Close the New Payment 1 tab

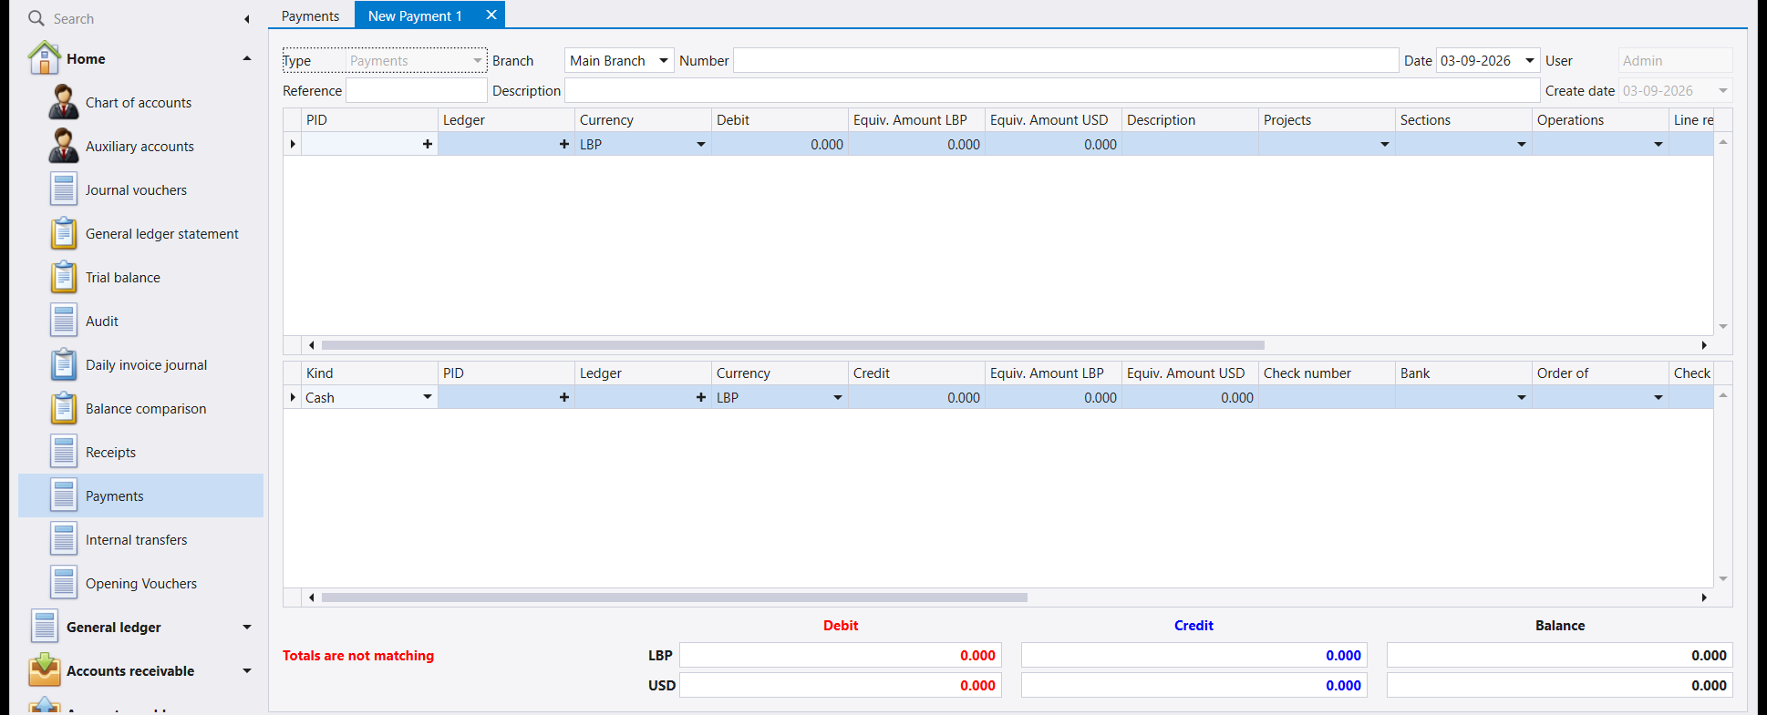tap(491, 15)
